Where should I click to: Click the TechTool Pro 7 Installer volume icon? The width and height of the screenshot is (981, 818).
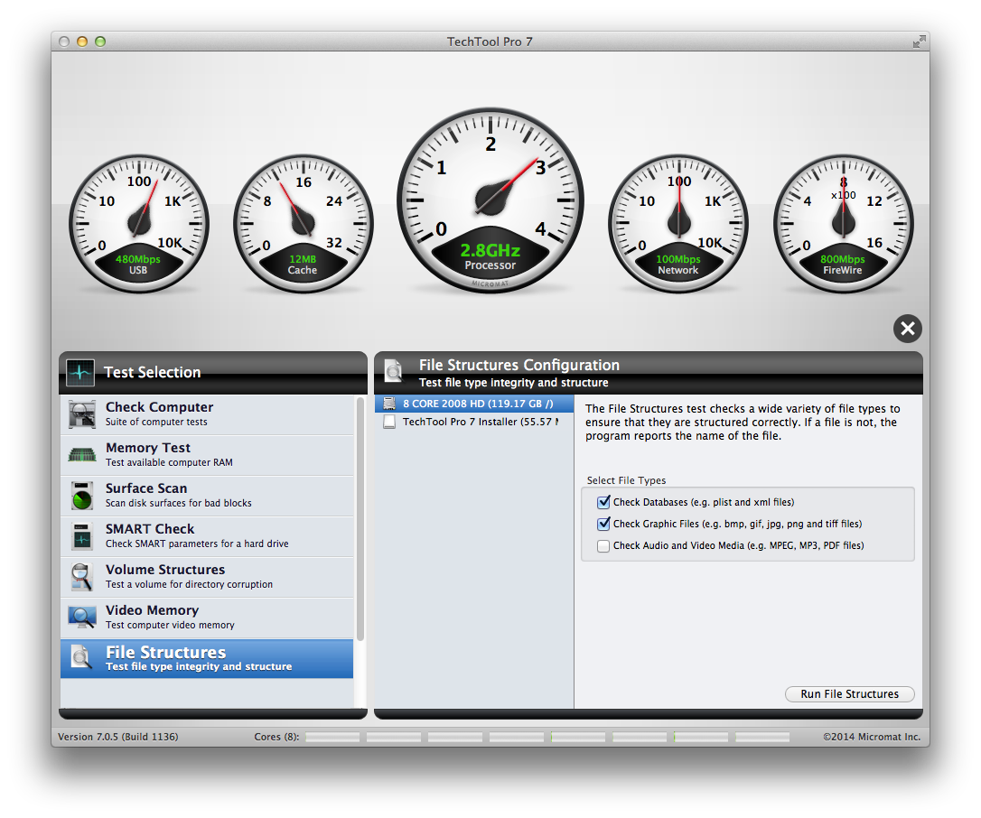point(389,423)
